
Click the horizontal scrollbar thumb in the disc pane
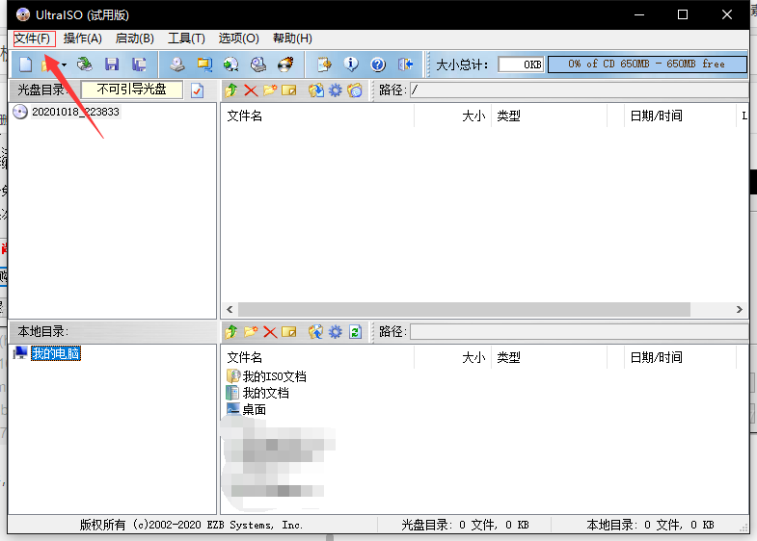464,309
